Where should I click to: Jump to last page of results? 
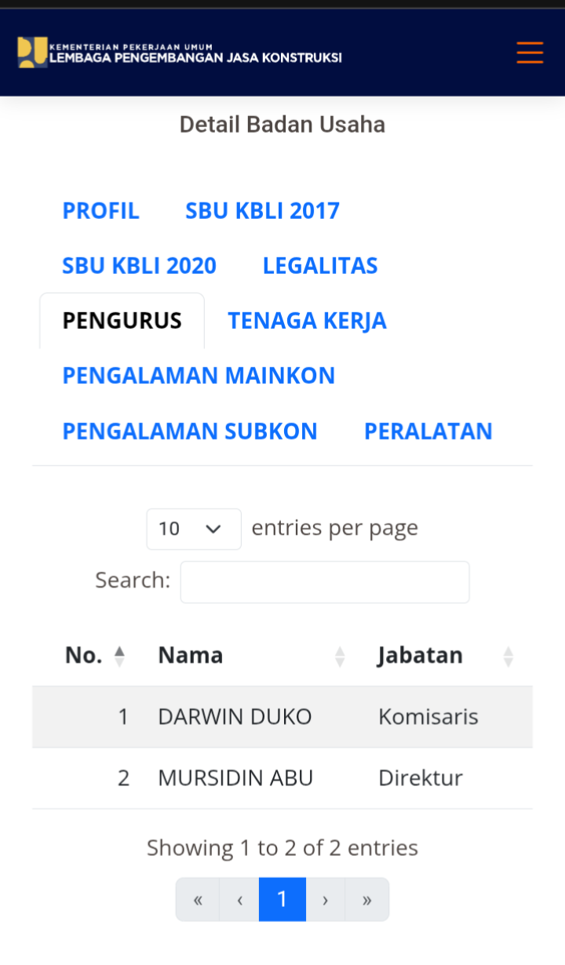tap(366, 900)
